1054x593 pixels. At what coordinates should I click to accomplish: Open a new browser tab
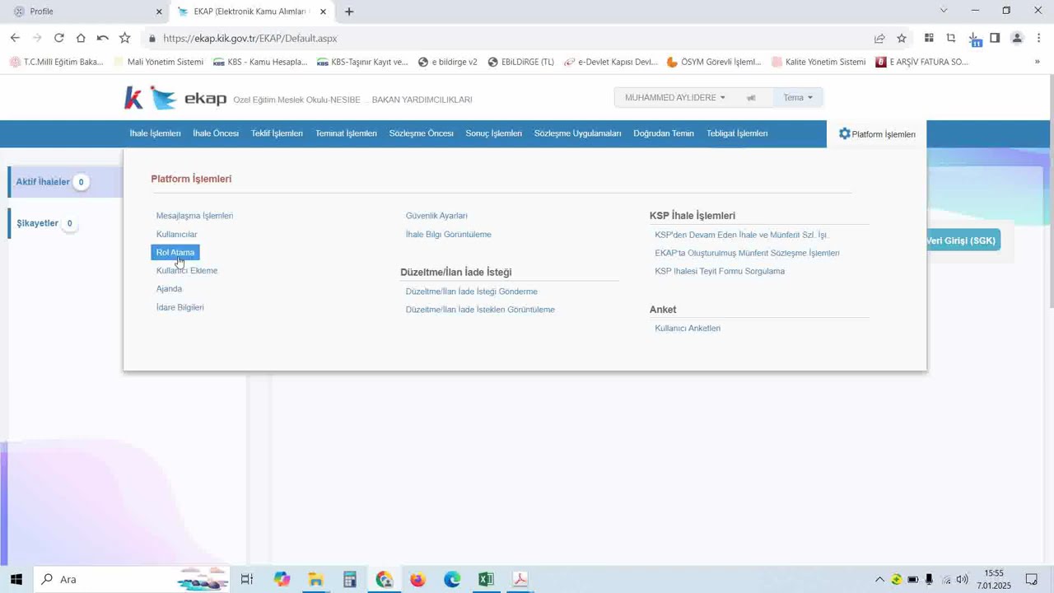[349, 12]
